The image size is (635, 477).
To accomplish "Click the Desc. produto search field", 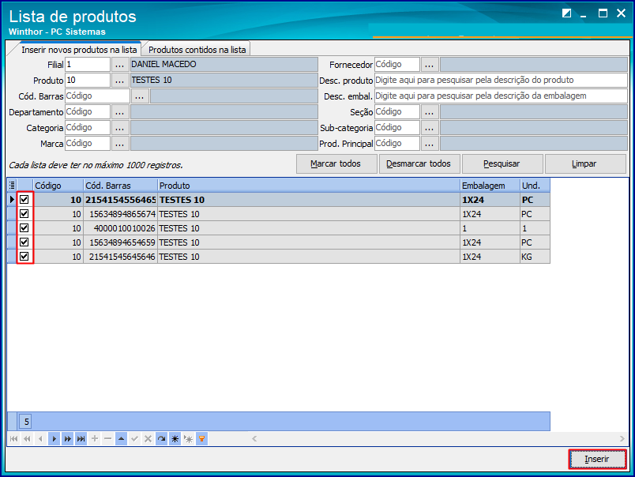I will click(x=501, y=81).
